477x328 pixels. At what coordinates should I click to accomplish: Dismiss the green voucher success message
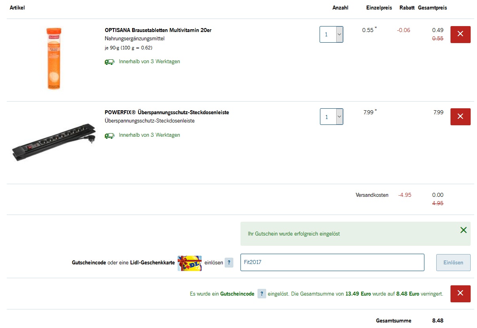[x=463, y=230]
